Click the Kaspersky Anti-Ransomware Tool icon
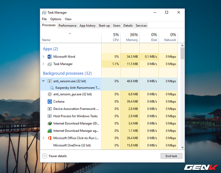The image size is (221, 173). point(52,88)
